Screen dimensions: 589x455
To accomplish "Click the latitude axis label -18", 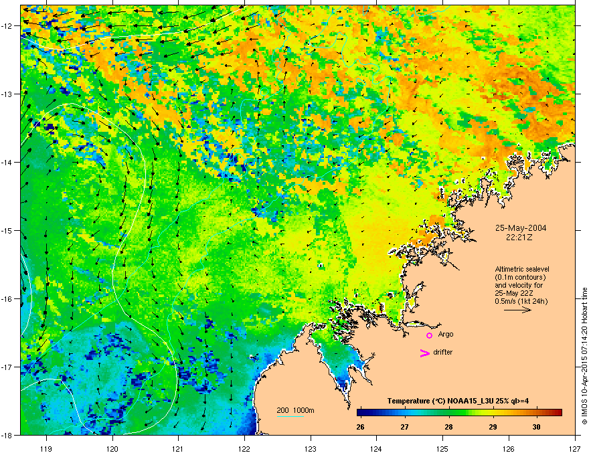I will 7,435.
